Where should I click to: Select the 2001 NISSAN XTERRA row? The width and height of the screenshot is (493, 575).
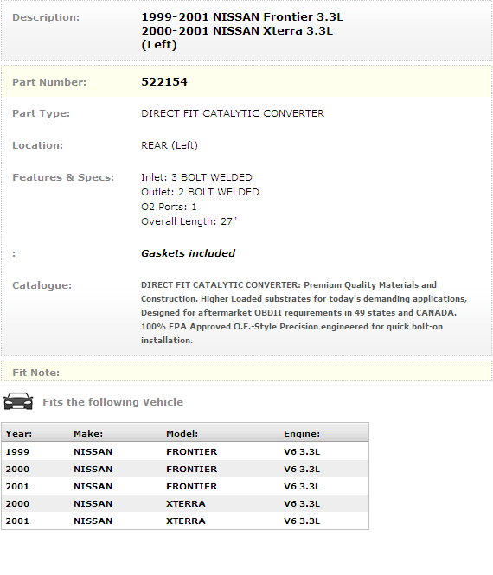(185, 521)
